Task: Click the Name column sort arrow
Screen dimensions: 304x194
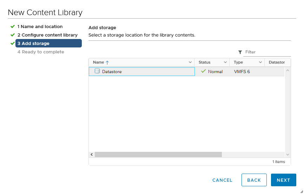Action: [107, 63]
